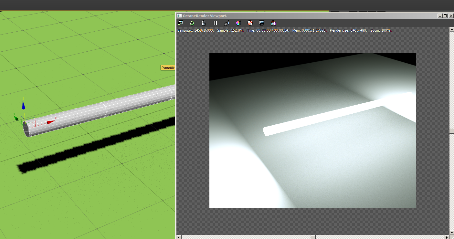Screen dimensions: 454x239
Task: Click the red X axis gizmo arrow
Action: [51, 122]
